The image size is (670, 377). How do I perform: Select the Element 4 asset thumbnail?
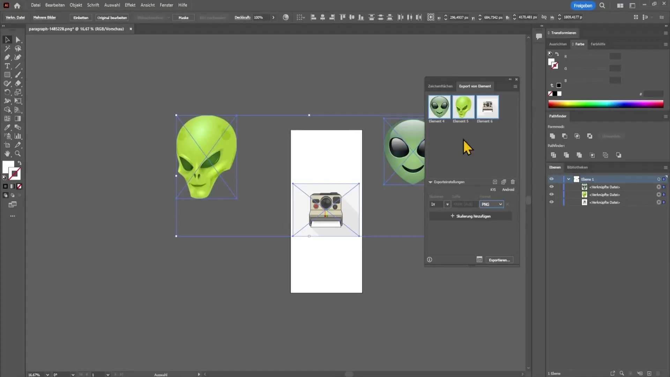pos(439,107)
